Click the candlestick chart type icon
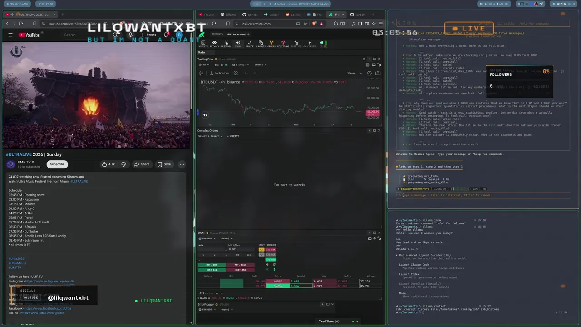 [201, 73]
